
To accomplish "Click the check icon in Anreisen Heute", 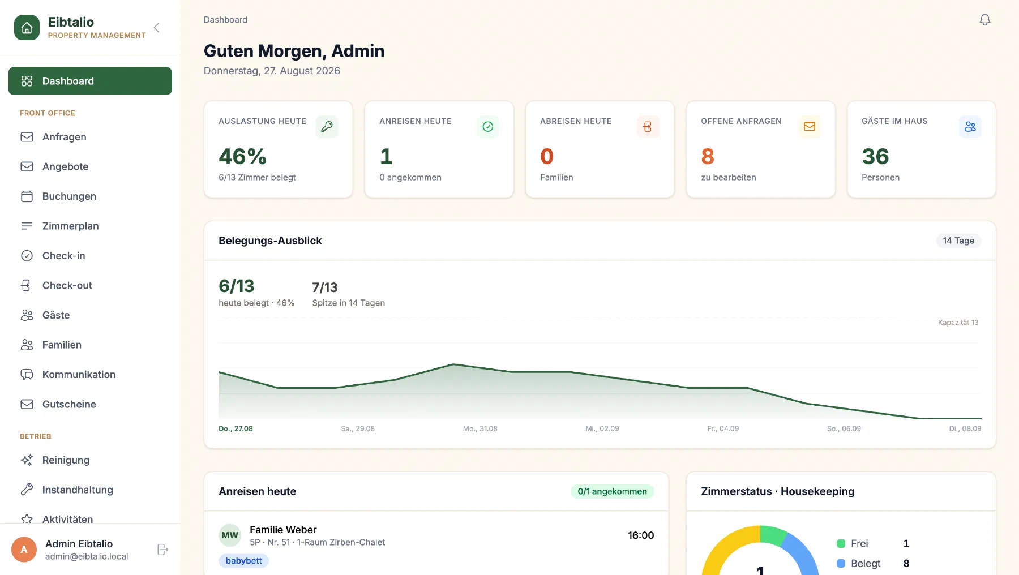I will (x=487, y=127).
